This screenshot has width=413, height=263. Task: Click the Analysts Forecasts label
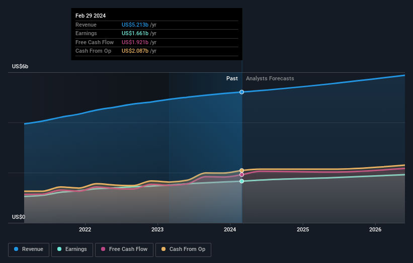(270, 78)
